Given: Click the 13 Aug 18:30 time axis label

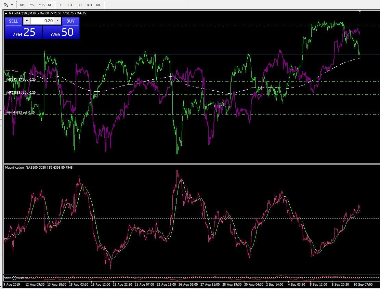Looking at the screenshot, I should 57,285.
